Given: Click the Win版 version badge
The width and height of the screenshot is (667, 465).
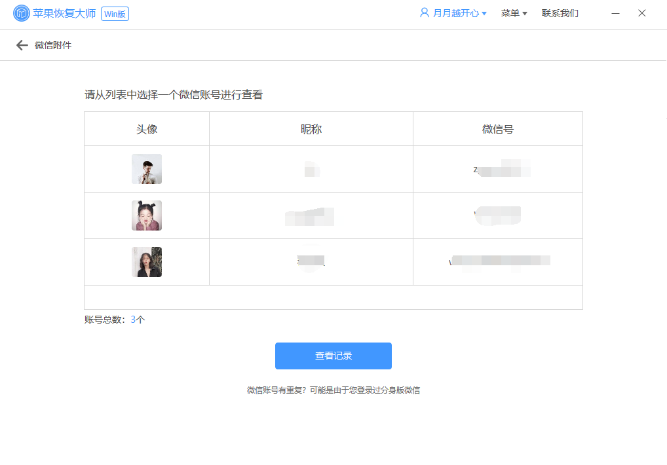Looking at the screenshot, I should pos(114,13).
